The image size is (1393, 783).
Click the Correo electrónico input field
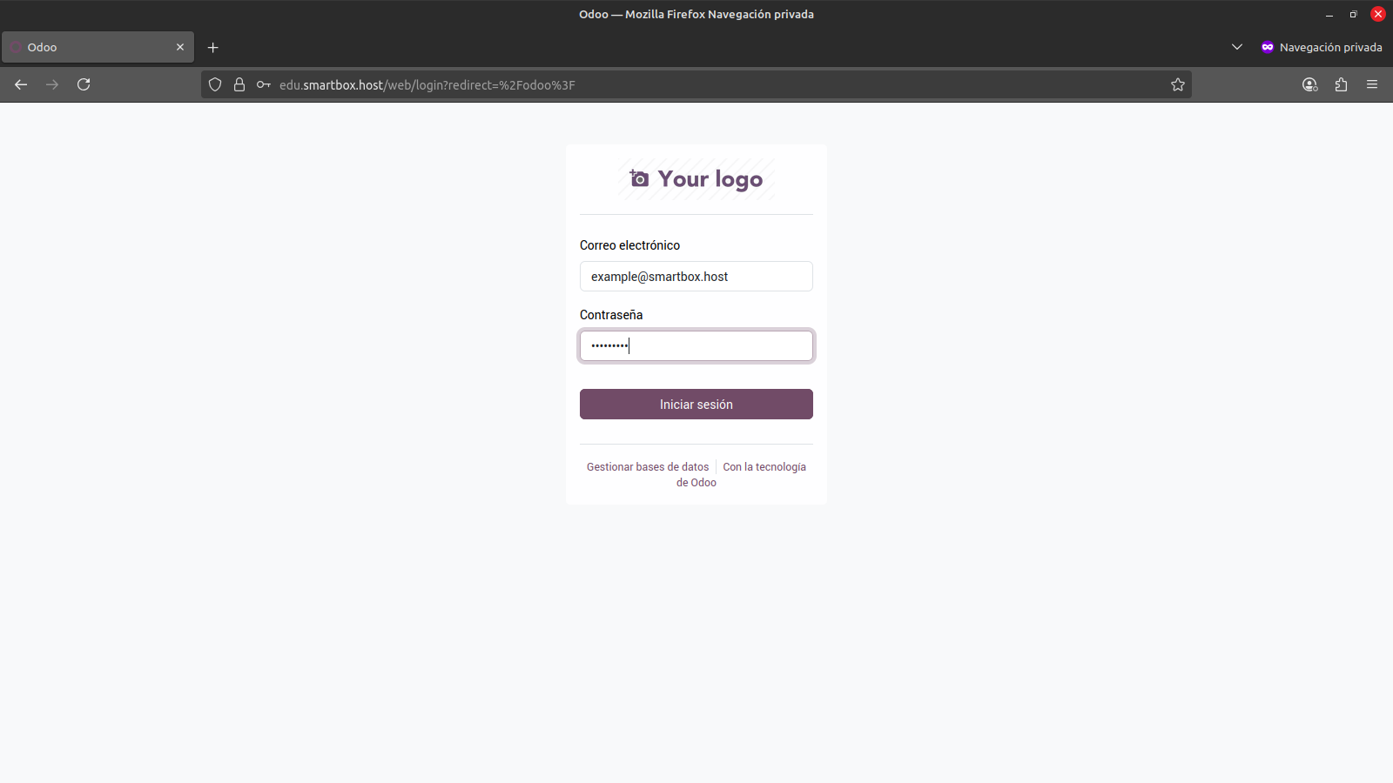[696, 277]
